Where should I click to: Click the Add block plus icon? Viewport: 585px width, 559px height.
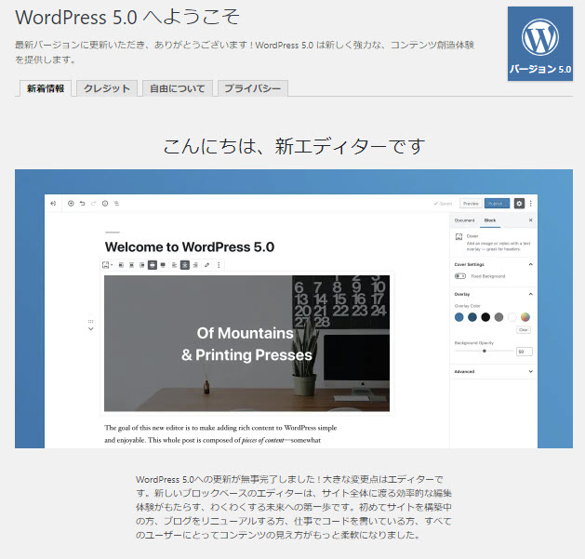tap(71, 204)
